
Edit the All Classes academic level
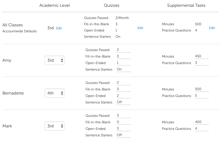click(59, 28)
